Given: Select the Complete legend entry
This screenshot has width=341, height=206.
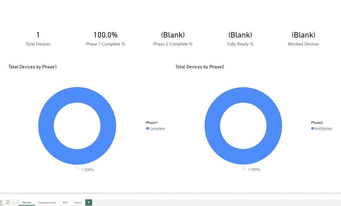Looking at the screenshot, I should 155,129.
